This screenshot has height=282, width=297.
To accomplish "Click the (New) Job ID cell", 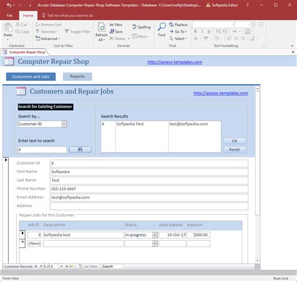I will [x=34, y=244].
